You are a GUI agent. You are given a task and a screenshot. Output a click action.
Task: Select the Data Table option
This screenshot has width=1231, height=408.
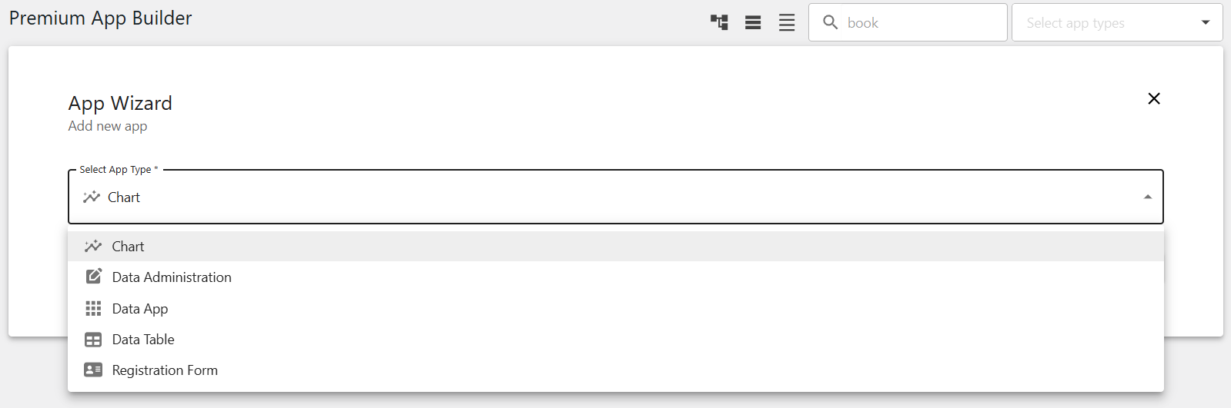click(x=616, y=340)
